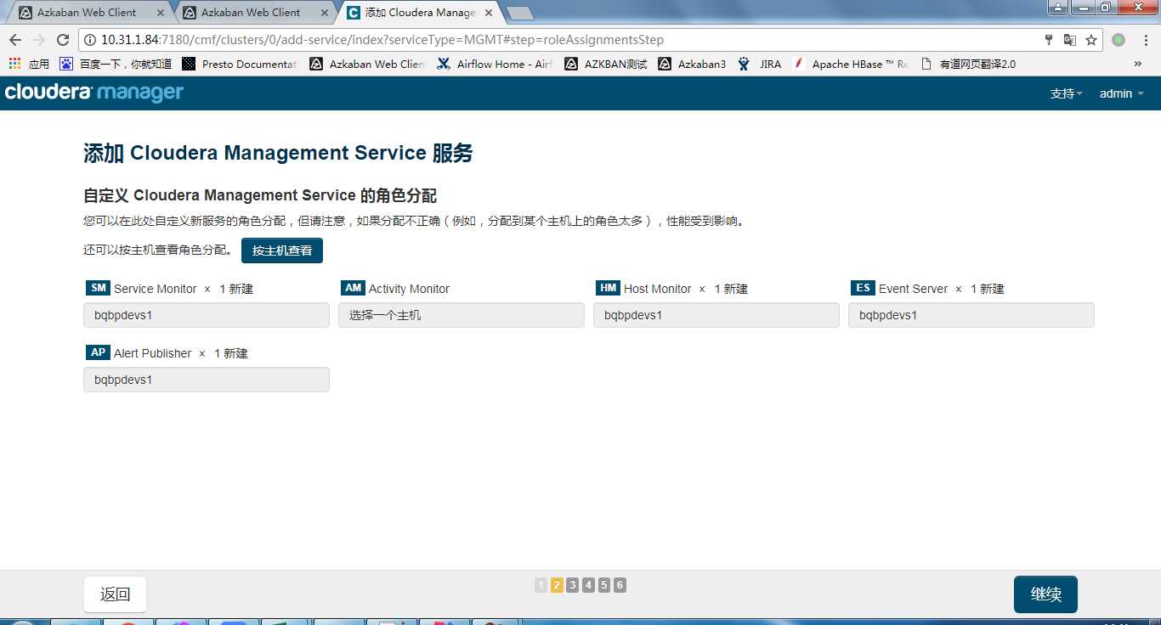
Task: Open the AZKBAN测试 bookmark
Action: click(x=606, y=64)
